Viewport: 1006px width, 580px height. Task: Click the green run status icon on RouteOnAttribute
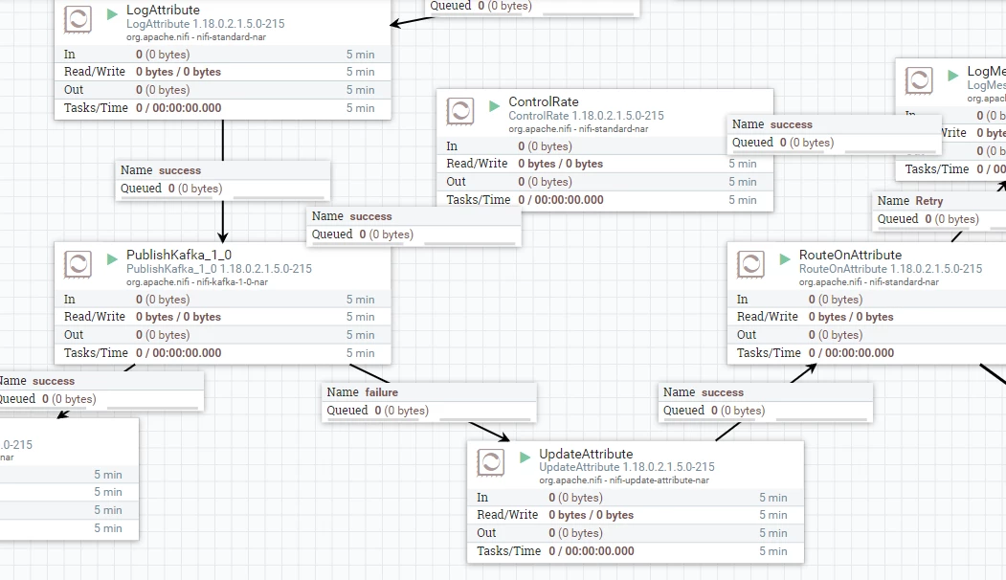click(785, 259)
